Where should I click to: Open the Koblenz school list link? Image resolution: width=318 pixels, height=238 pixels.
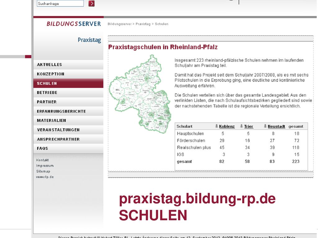click(x=227, y=126)
